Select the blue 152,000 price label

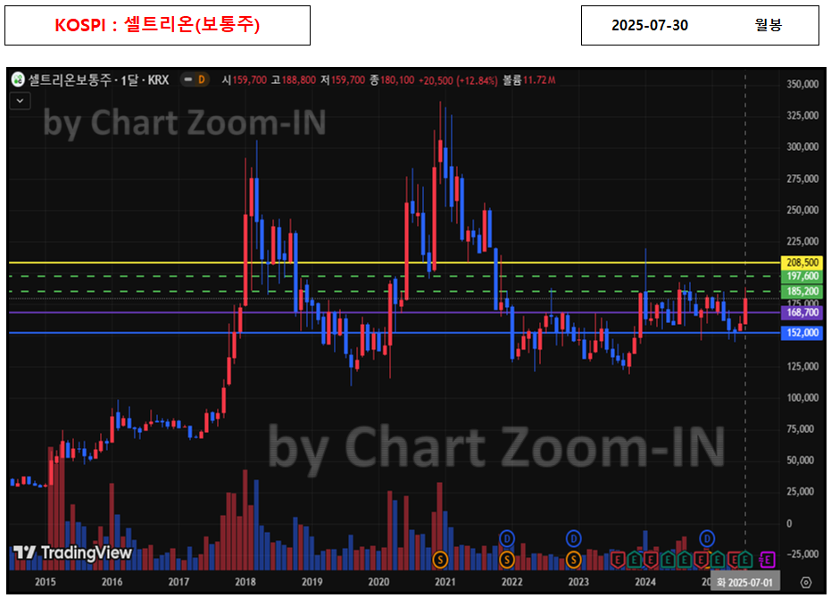pyautogui.click(x=802, y=332)
